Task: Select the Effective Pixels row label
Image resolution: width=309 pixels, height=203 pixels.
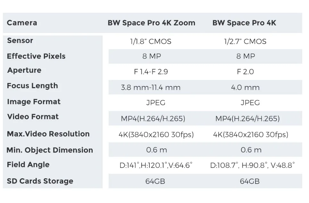Action: click(36, 56)
